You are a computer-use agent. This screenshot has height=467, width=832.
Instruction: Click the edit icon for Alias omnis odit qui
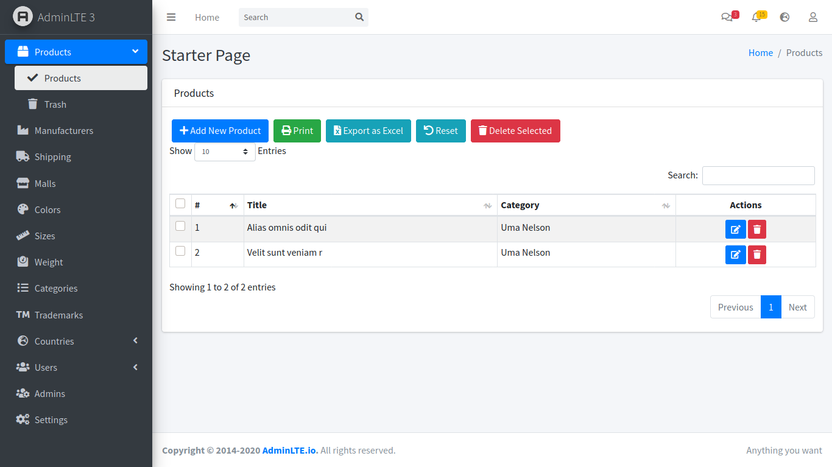[x=735, y=230]
